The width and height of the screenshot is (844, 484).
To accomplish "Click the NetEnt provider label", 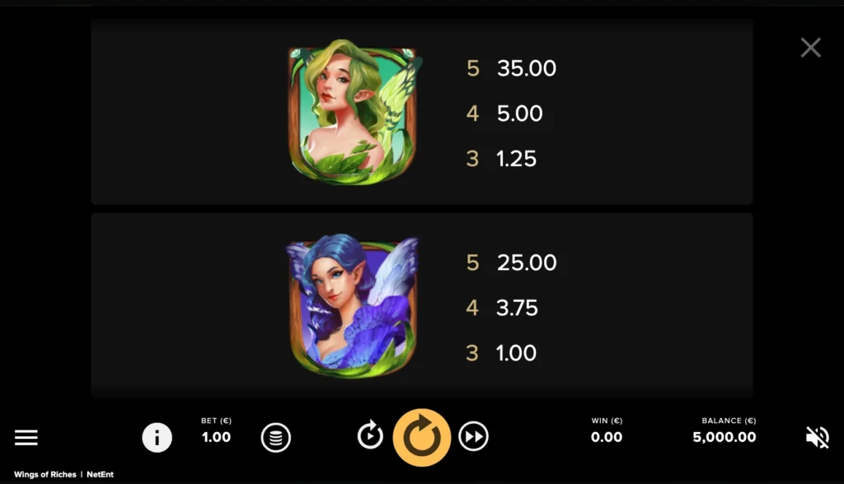I will (100, 474).
